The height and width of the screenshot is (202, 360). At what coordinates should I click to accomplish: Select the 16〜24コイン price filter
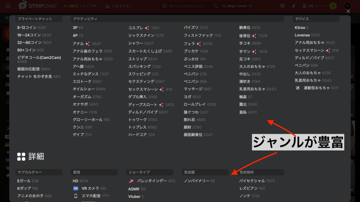[x=34, y=35]
